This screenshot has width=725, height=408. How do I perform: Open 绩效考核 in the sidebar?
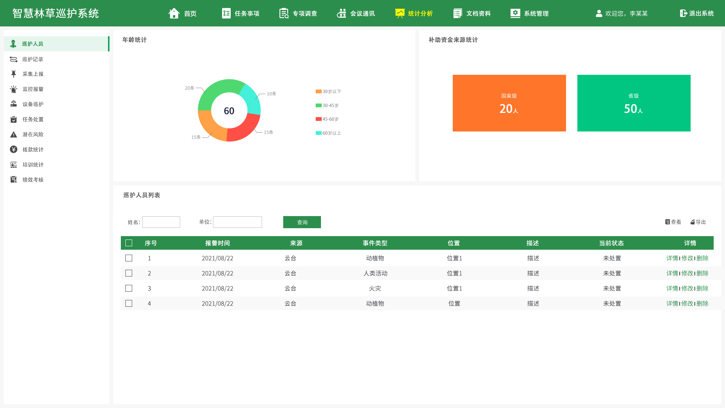click(33, 180)
